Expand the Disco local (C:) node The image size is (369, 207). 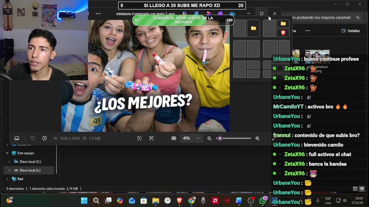(x=9, y=162)
